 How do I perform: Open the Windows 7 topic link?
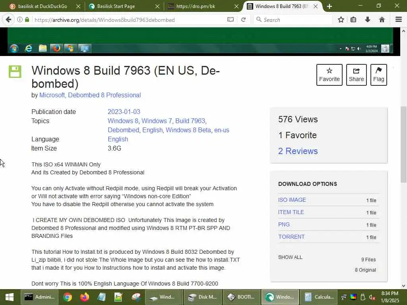tap(157, 121)
